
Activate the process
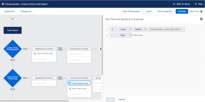[x=182, y=12]
